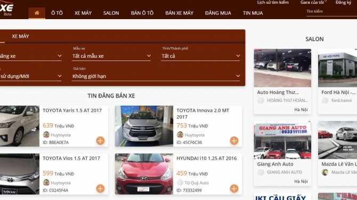Click seller name Huytoyota on Innova listing

[x=194, y=135]
